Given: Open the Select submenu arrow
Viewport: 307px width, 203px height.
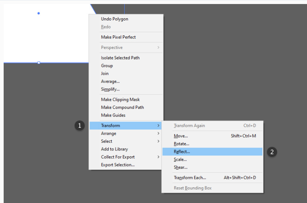Looking at the screenshot, I should click(158, 141).
